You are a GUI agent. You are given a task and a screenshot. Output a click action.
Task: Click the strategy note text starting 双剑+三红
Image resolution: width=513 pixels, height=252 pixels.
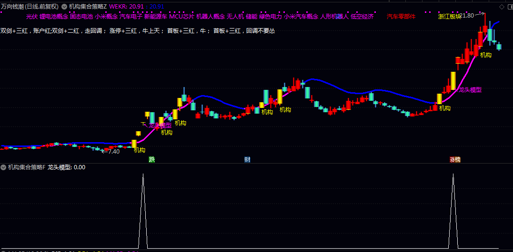coord(137,31)
